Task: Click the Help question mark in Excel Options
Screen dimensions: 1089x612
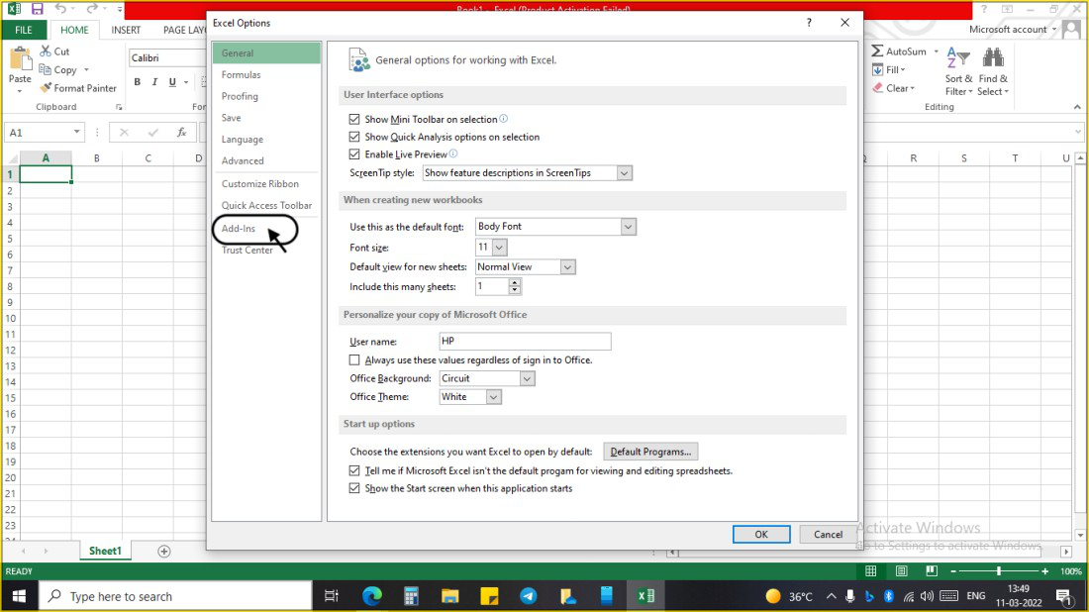Action: pyautogui.click(x=809, y=23)
